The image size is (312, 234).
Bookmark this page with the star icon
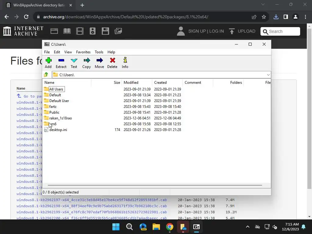click(264, 17)
